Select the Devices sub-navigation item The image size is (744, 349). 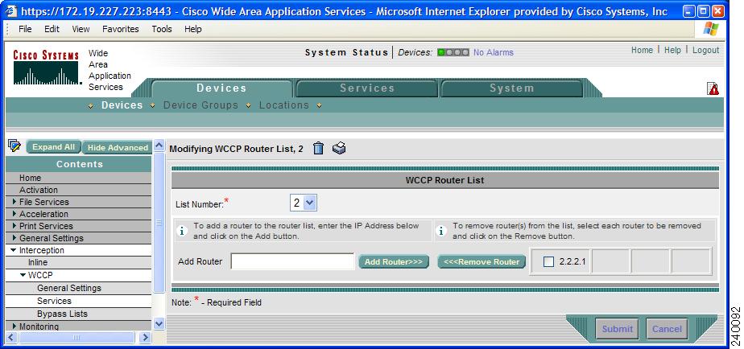(x=122, y=105)
